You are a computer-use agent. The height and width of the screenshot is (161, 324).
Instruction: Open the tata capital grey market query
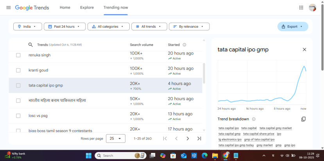coord(276,128)
